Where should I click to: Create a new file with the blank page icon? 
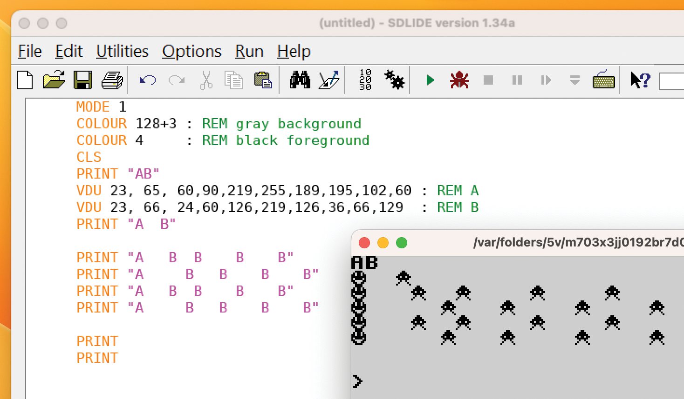coord(25,80)
